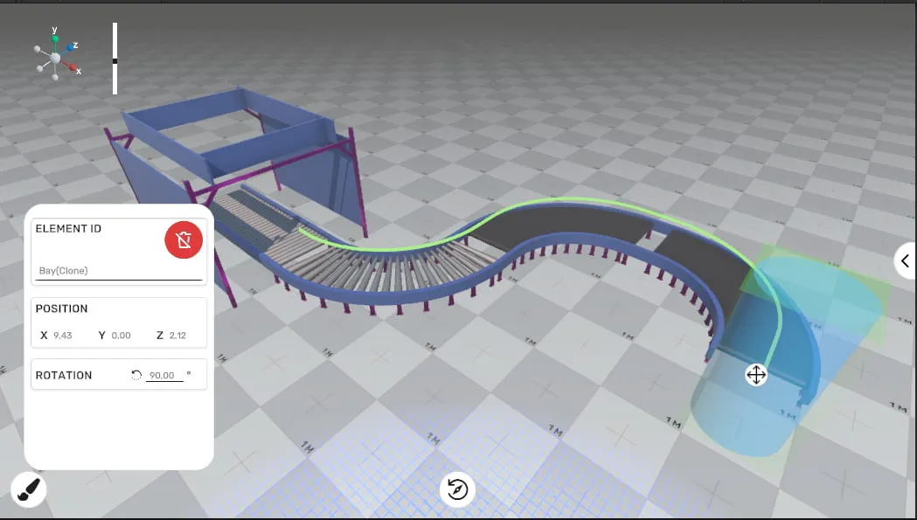The height and width of the screenshot is (520, 917).
Task: Click the white center sphere of axis gizmo
Action: coord(55,58)
